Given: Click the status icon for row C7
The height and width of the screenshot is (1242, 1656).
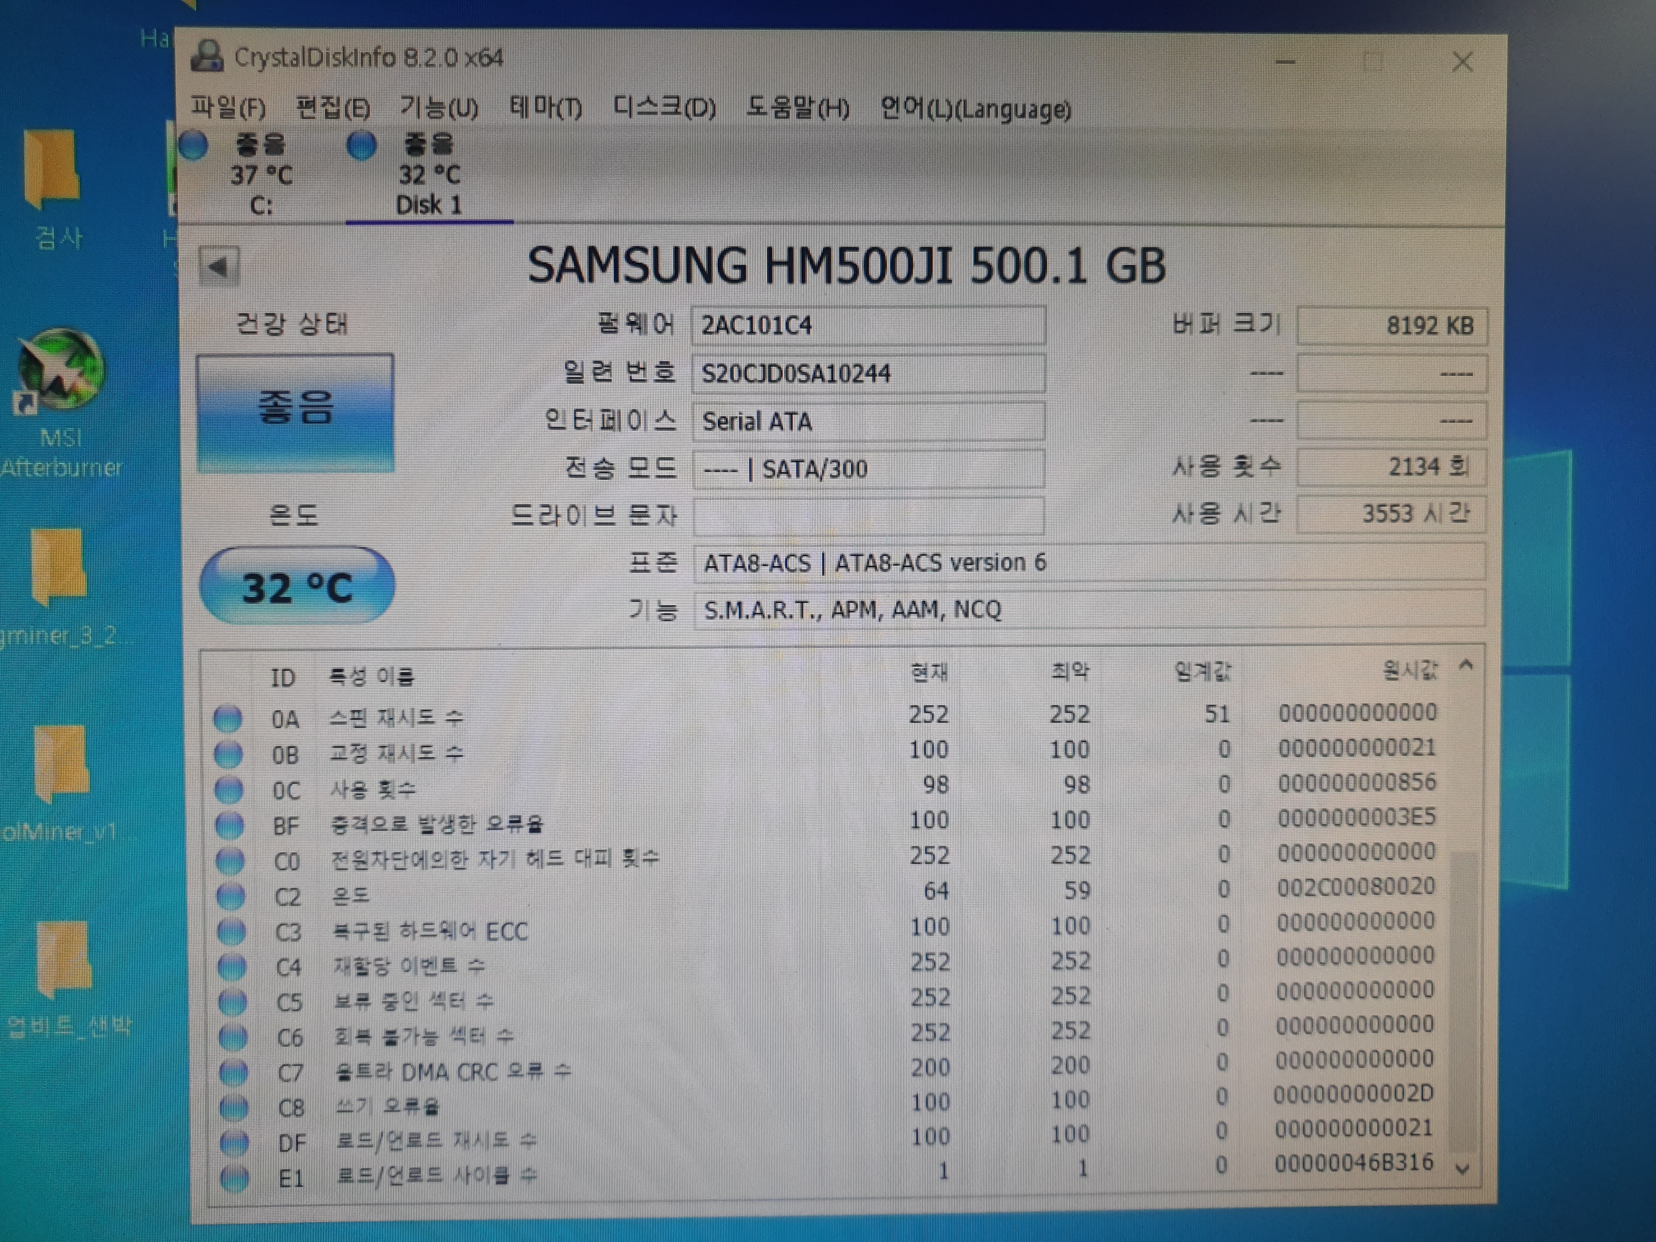Looking at the screenshot, I should (x=234, y=1072).
